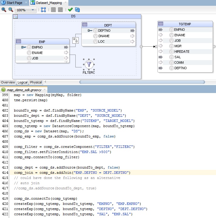
Task: Select the FILTERC filter component icon
Action: coord(89,64)
